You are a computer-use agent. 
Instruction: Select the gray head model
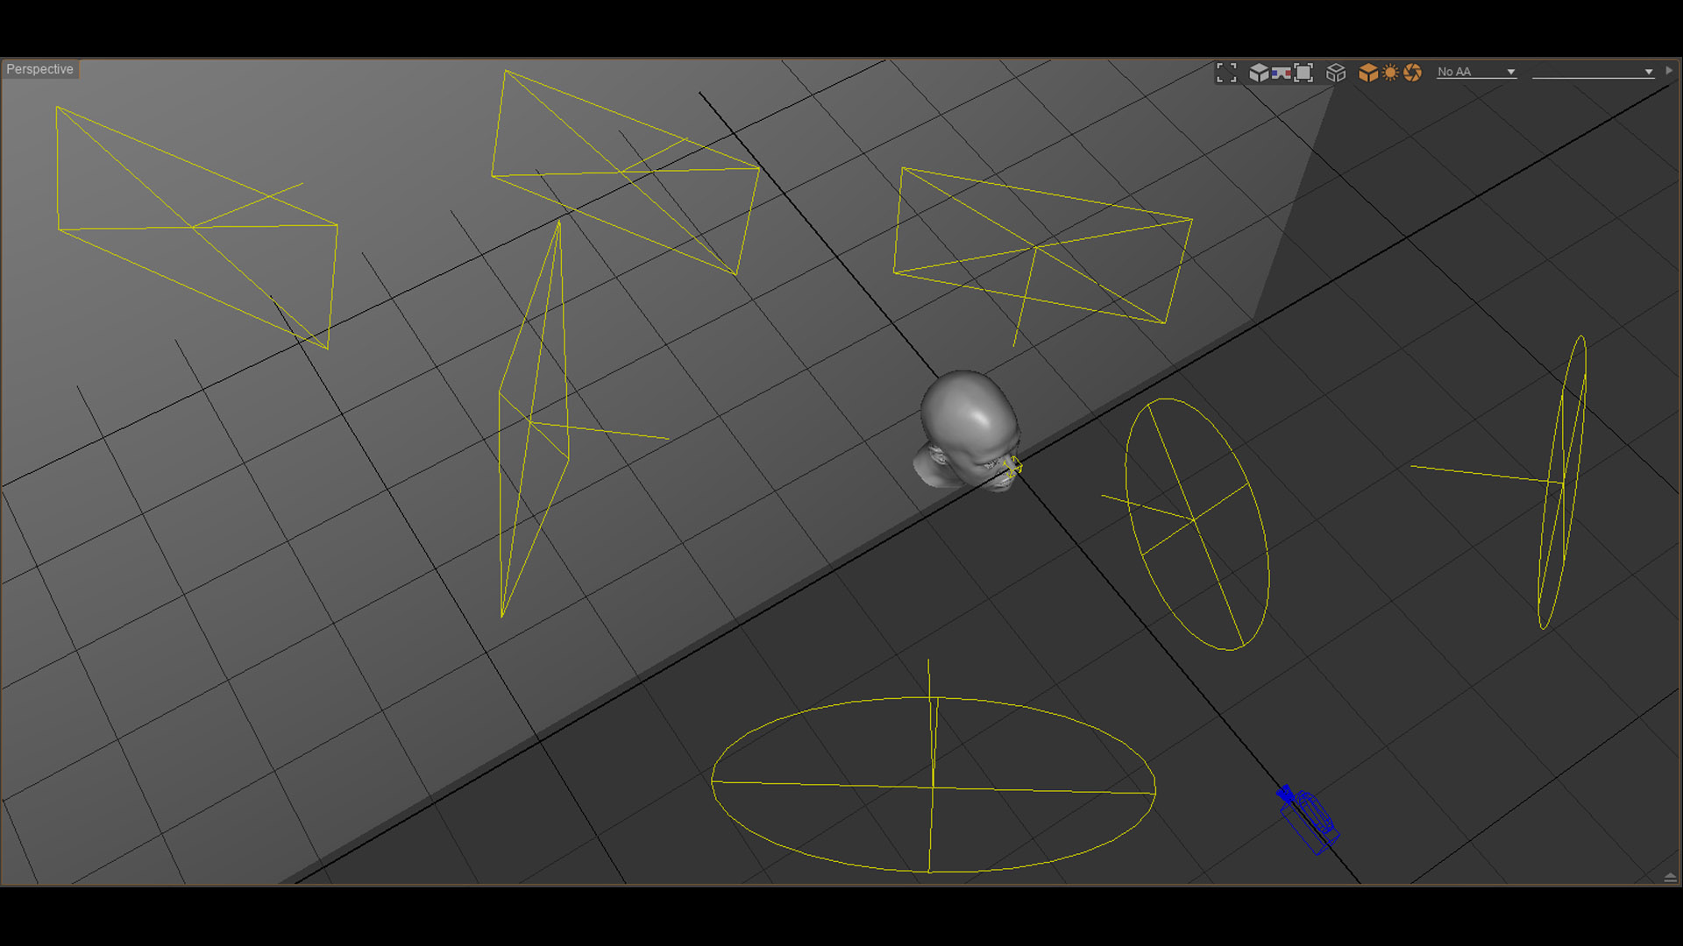(x=967, y=428)
